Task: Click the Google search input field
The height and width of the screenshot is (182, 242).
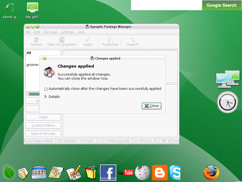Action: [x=166, y=5]
